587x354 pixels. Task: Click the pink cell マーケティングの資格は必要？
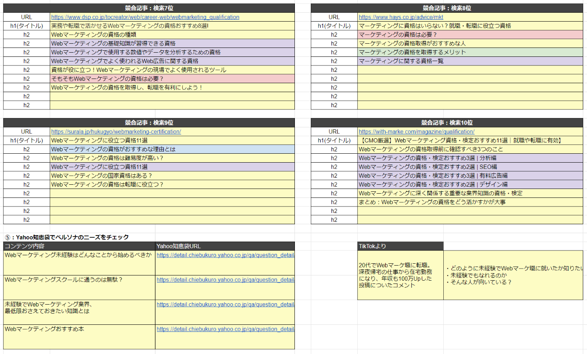coord(397,35)
